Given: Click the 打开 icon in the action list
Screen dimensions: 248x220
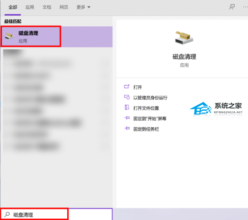Looking at the screenshot, I should tap(127, 87).
